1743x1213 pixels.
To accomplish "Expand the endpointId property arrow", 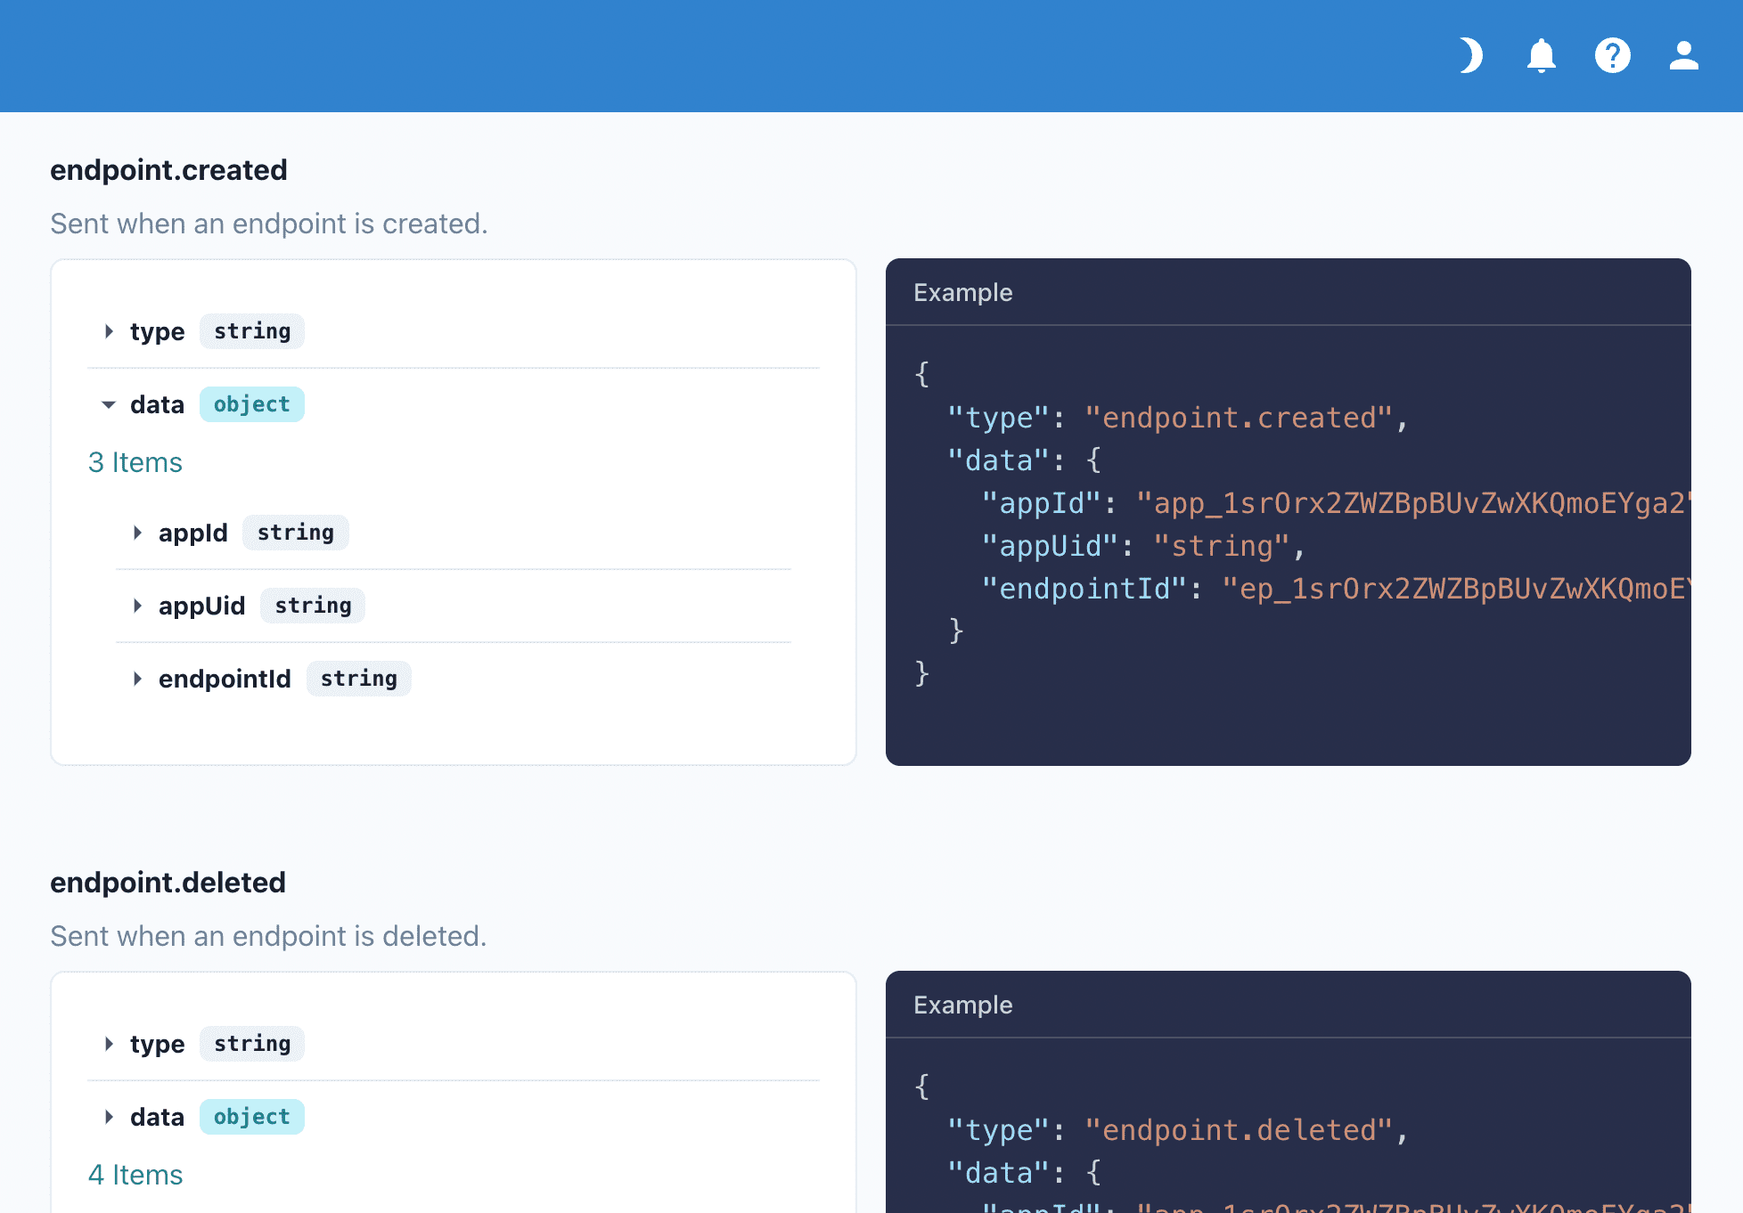I will click(x=137, y=679).
